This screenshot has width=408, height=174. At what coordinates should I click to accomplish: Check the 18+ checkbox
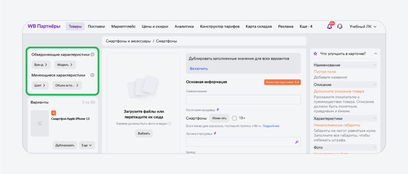[234, 118]
